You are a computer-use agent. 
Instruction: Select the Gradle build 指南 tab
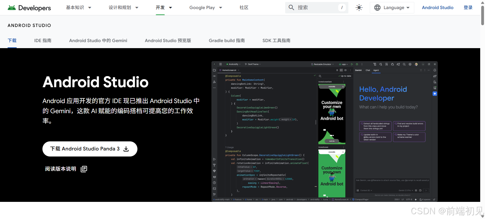[x=227, y=41]
